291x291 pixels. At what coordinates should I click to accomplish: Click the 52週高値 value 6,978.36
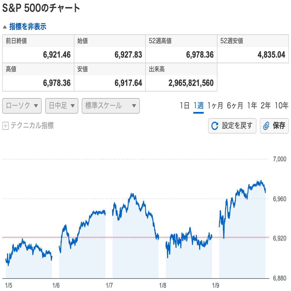click(200, 55)
